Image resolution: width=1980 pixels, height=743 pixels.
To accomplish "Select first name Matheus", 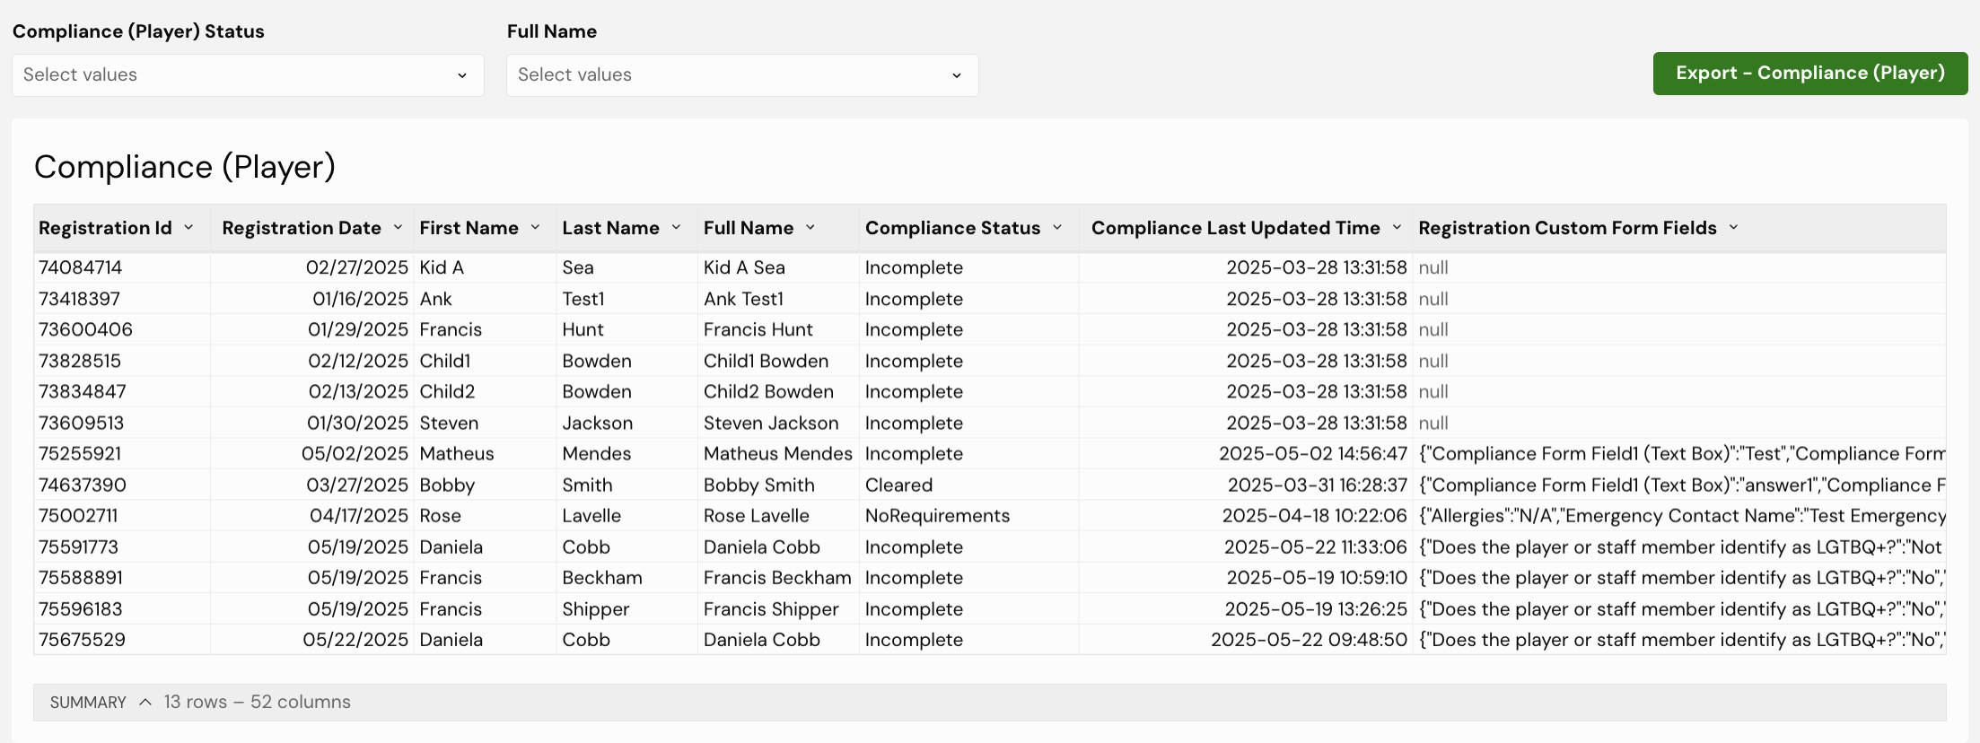I will pos(457,454).
